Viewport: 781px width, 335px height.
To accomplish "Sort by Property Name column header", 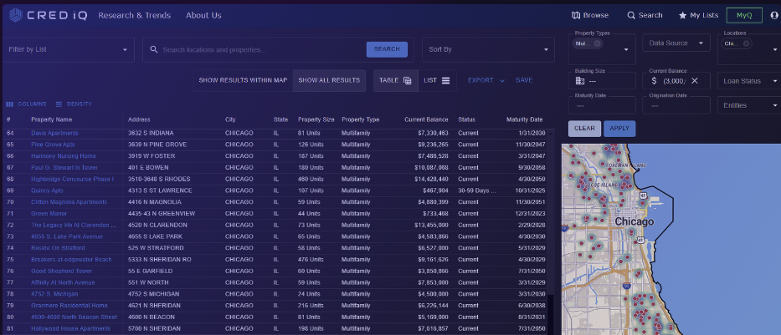I will (51, 119).
